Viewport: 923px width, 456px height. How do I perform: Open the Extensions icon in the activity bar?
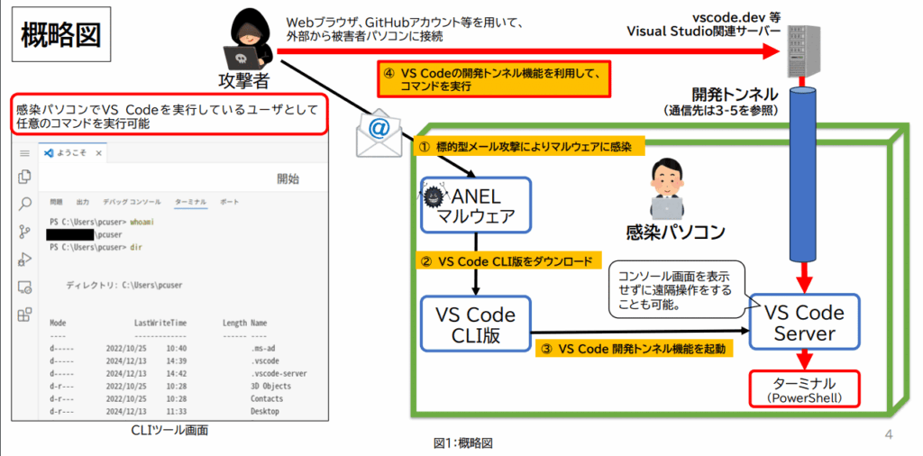(x=24, y=315)
